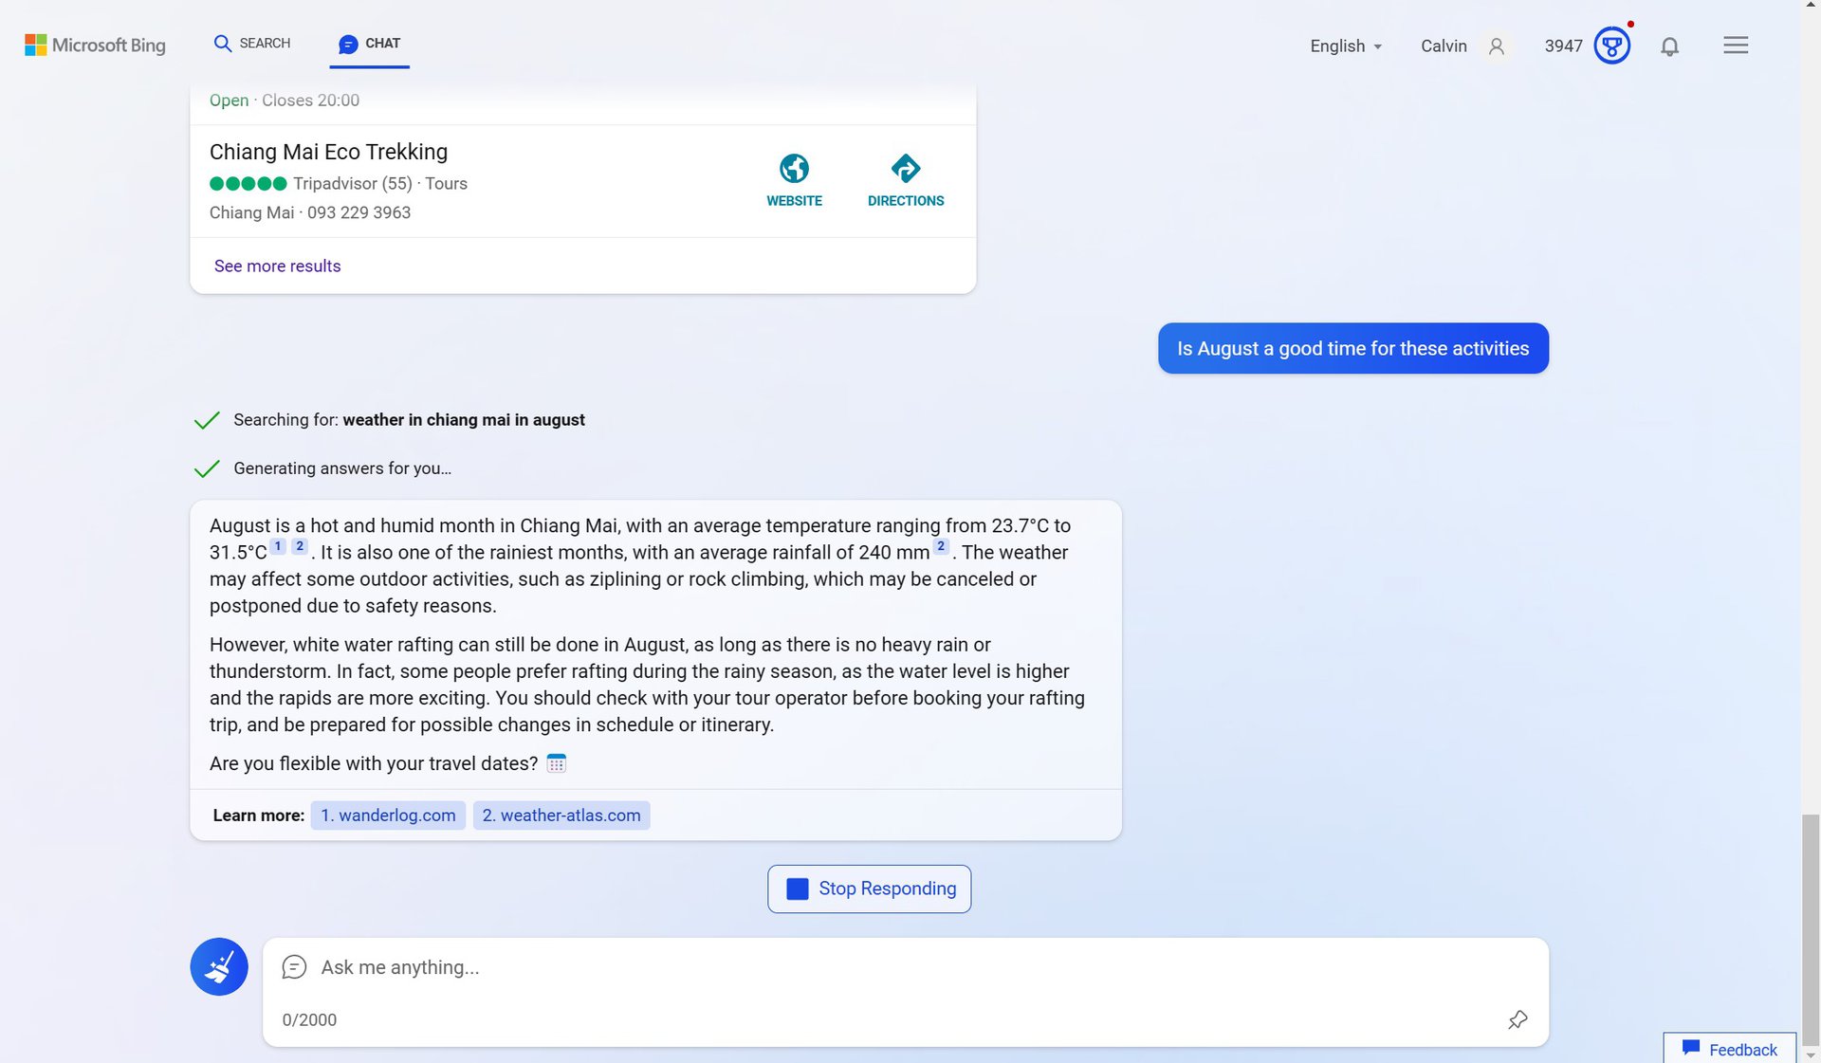Screen dimensions: 1821x1063
Task: Open the notifications bell
Action: [x=1669, y=46]
